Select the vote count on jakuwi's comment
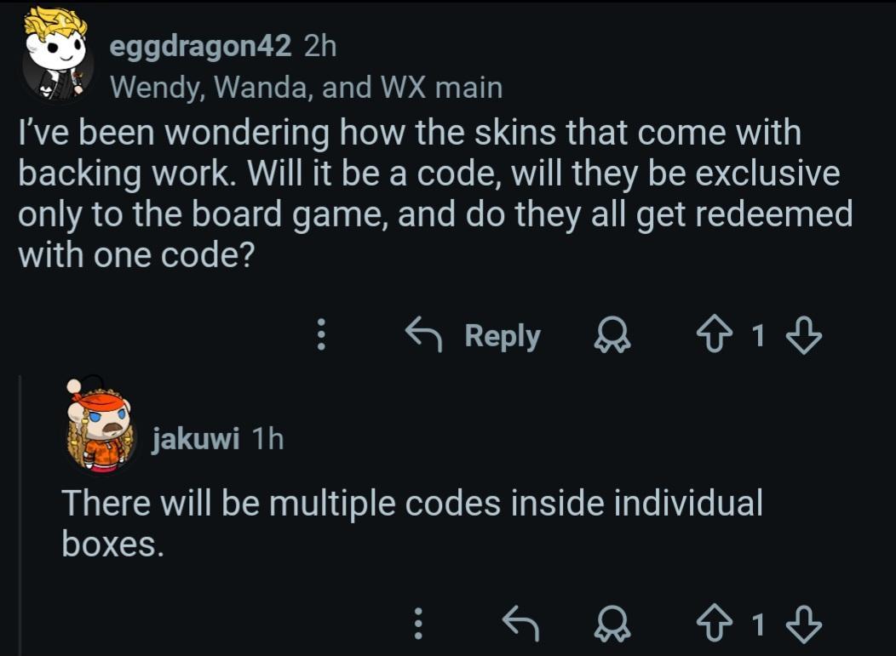896x656 pixels. (760, 624)
